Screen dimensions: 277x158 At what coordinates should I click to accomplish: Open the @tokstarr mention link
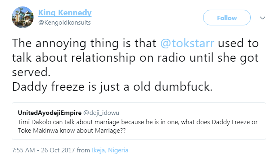point(187,43)
